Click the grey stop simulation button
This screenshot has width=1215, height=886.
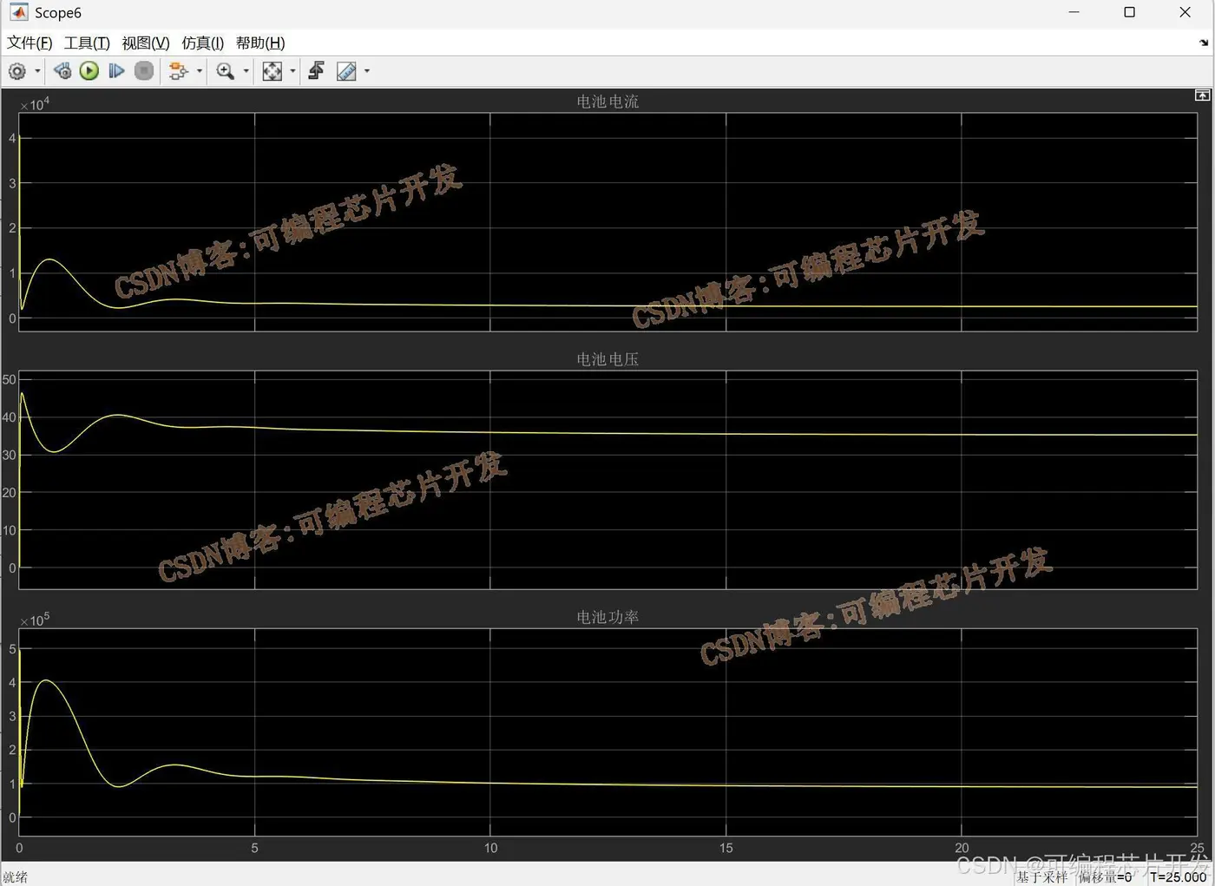tap(144, 71)
